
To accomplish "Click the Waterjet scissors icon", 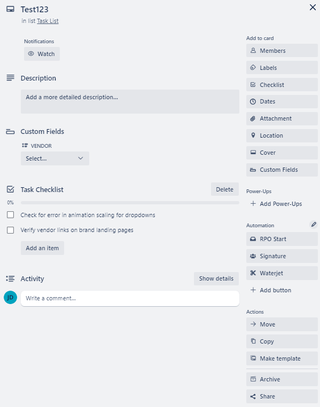I will pos(253,273).
